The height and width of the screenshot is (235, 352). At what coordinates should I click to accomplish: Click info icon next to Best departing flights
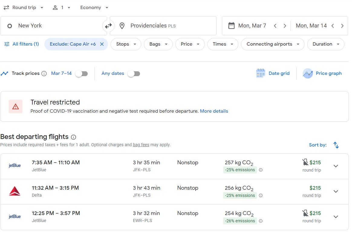(73, 137)
